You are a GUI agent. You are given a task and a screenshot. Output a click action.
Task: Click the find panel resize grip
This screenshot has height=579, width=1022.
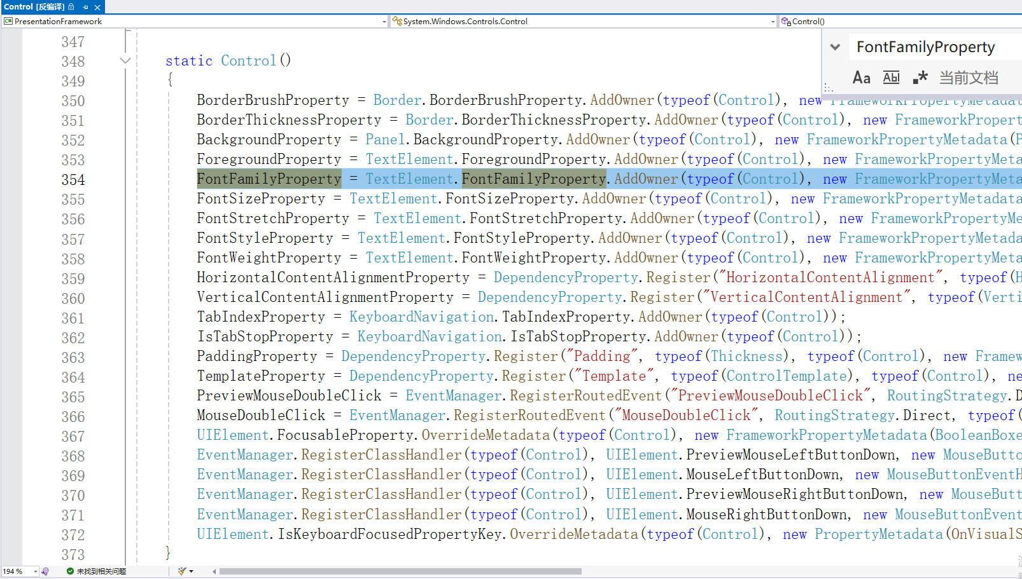point(829,88)
